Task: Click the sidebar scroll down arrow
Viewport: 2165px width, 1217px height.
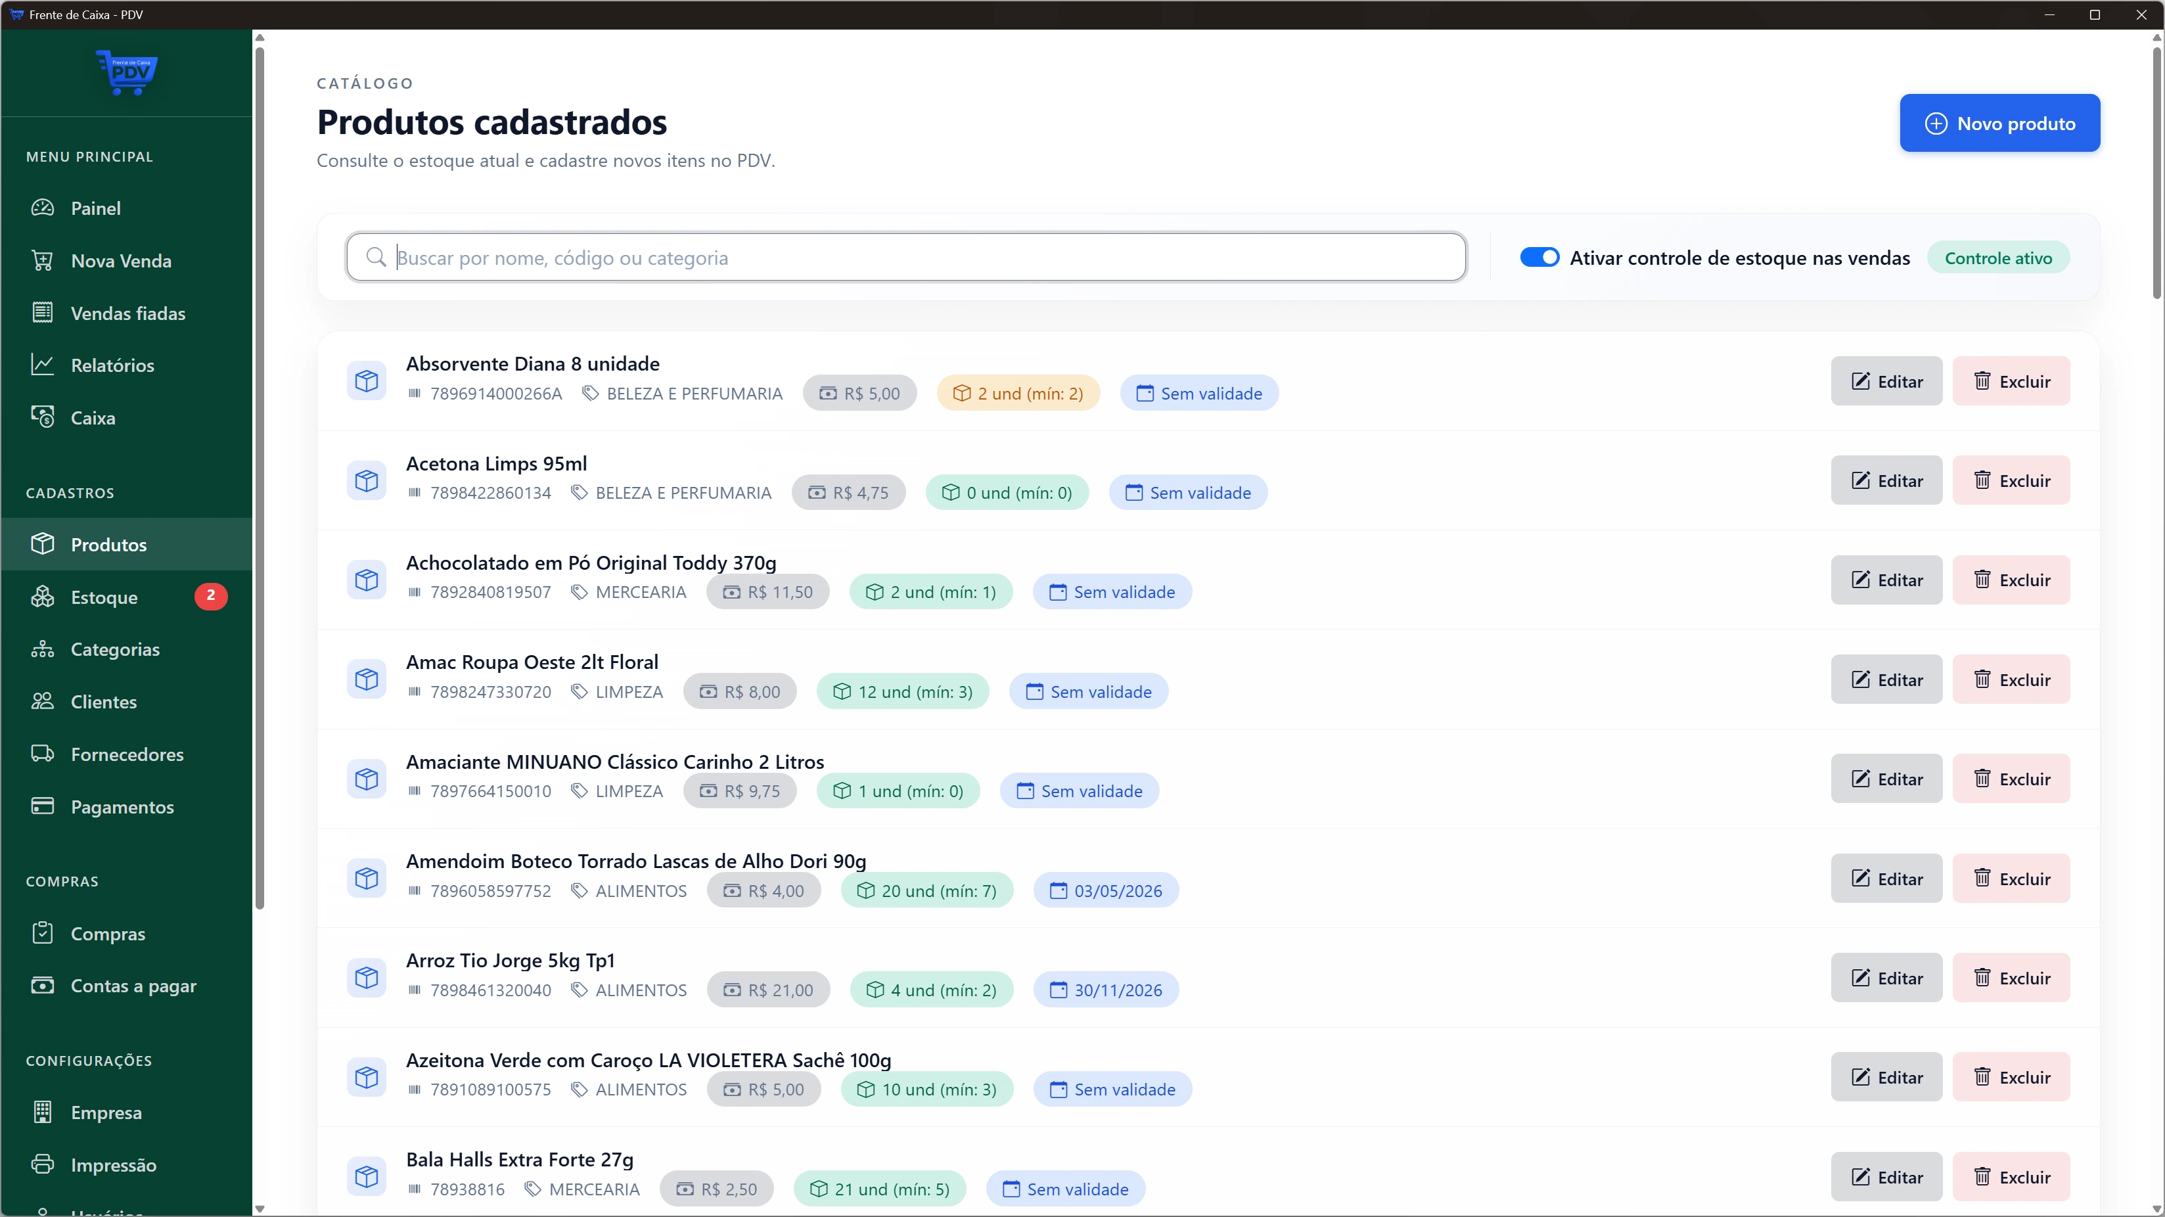Action: pyautogui.click(x=260, y=1208)
